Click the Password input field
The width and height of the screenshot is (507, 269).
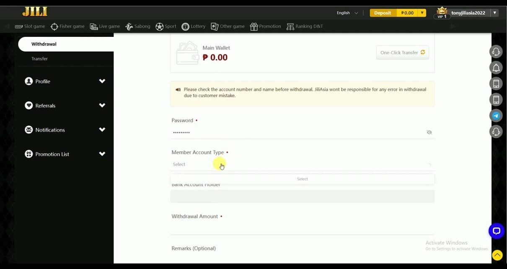click(302, 132)
